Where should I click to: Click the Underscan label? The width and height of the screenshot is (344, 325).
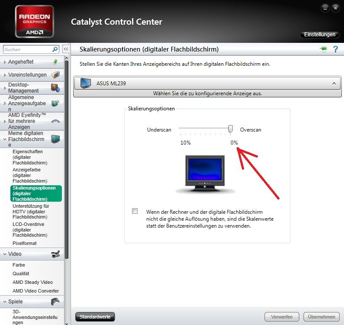coord(159,130)
